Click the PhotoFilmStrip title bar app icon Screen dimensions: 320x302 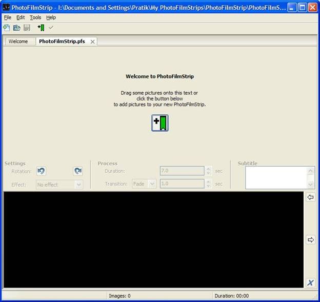pos(6,8)
